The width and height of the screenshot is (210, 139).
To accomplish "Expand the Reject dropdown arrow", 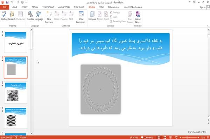I will click(x=106, y=22).
